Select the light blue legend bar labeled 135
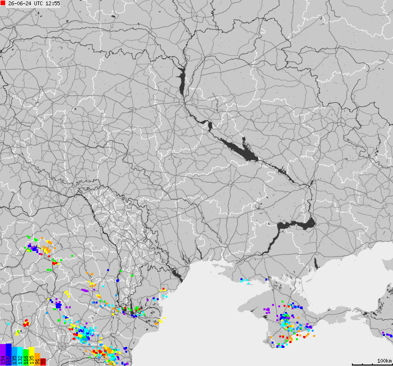Screen dimensions: 393x366 tap(14, 356)
